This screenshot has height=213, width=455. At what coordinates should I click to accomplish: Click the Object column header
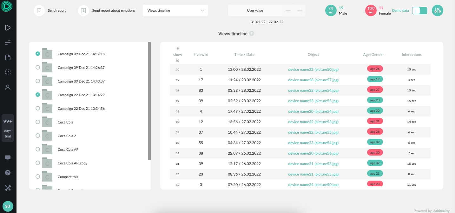pos(313,55)
